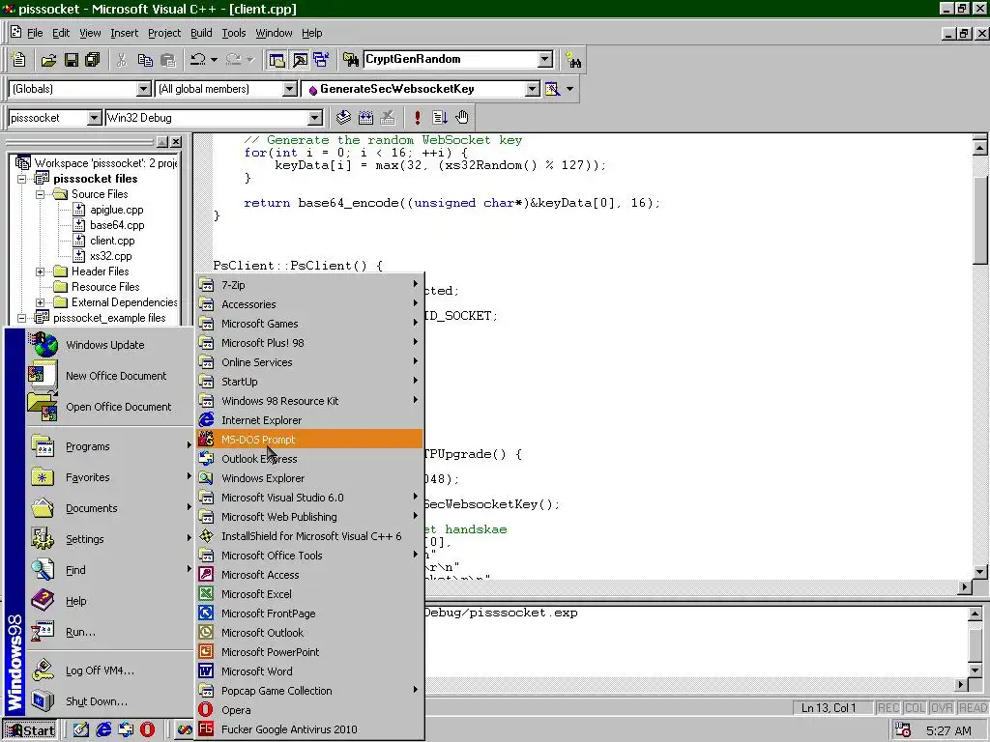990x742 pixels.
Task: Click Internet Explorer quick launch taskbar icon
Action: click(x=103, y=730)
